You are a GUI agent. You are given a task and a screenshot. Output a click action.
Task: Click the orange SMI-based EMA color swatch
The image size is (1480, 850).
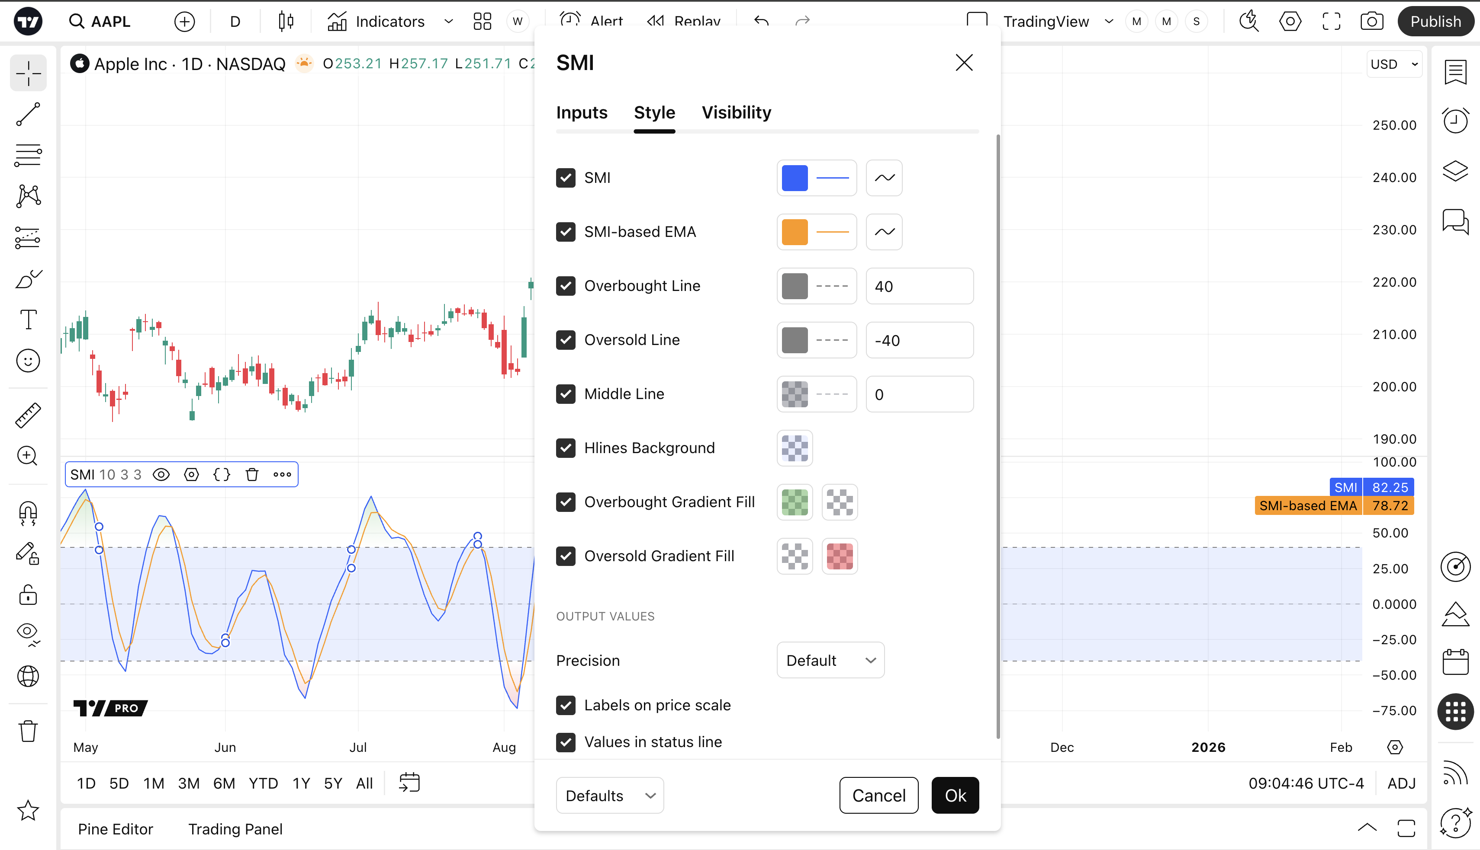795,232
